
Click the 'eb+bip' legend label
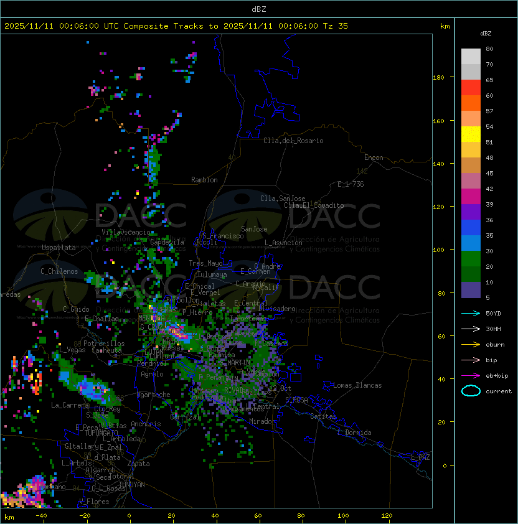pos(497,376)
